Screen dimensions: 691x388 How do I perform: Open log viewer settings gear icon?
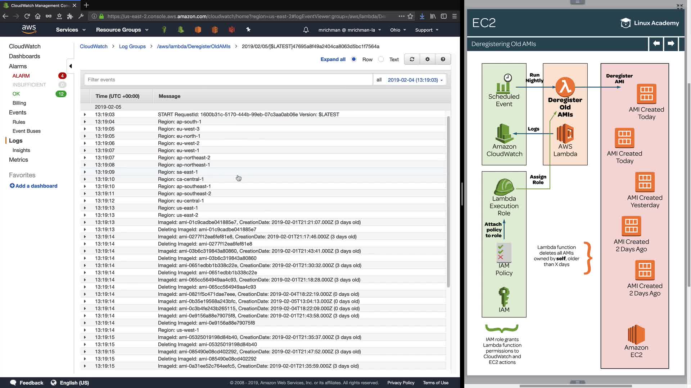tap(427, 59)
